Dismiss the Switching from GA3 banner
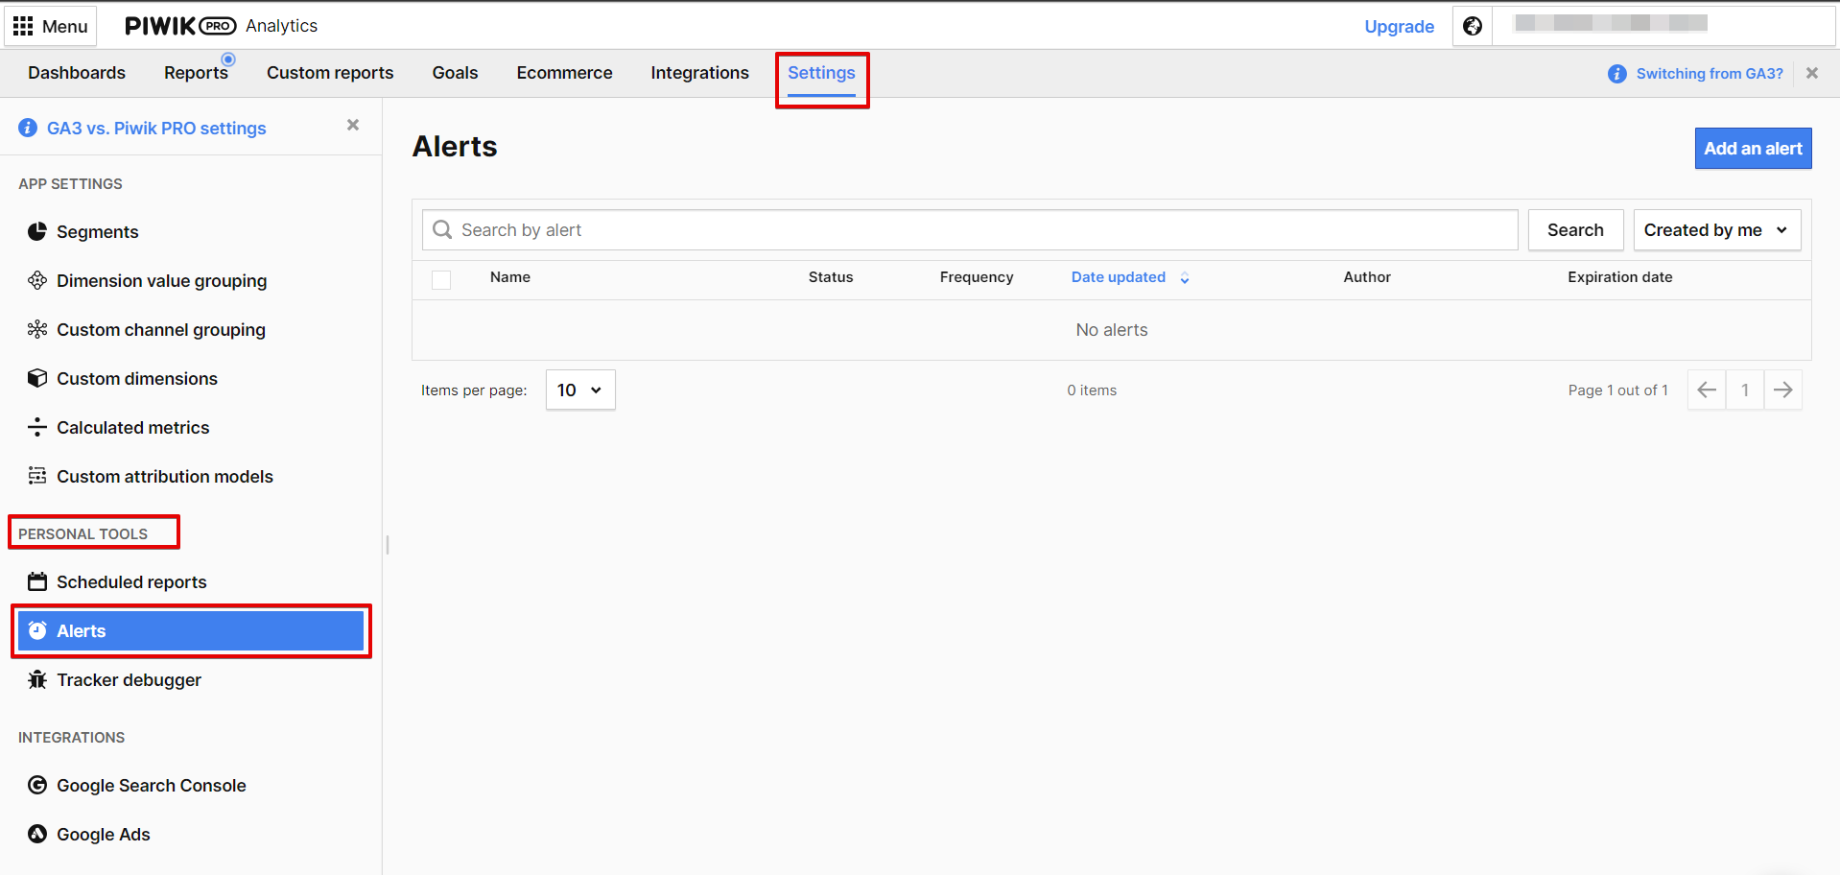The height and width of the screenshot is (875, 1840). (x=1812, y=73)
